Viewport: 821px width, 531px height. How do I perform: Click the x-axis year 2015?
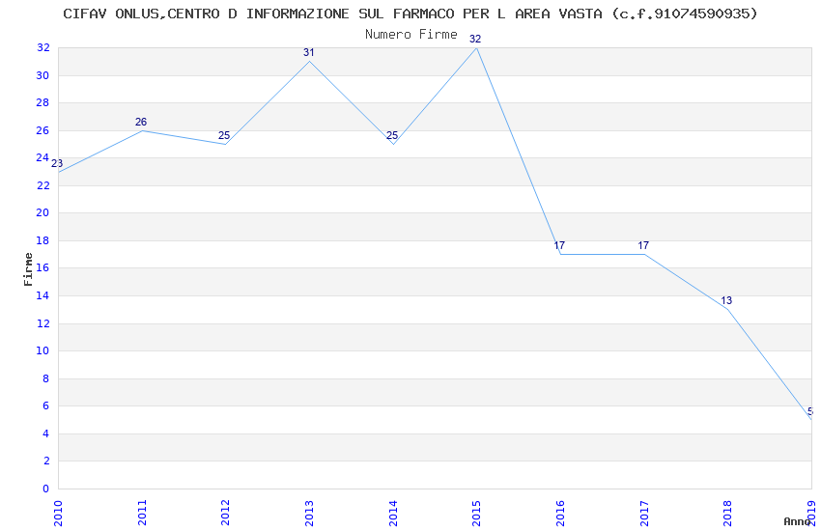(x=476, y=514)
